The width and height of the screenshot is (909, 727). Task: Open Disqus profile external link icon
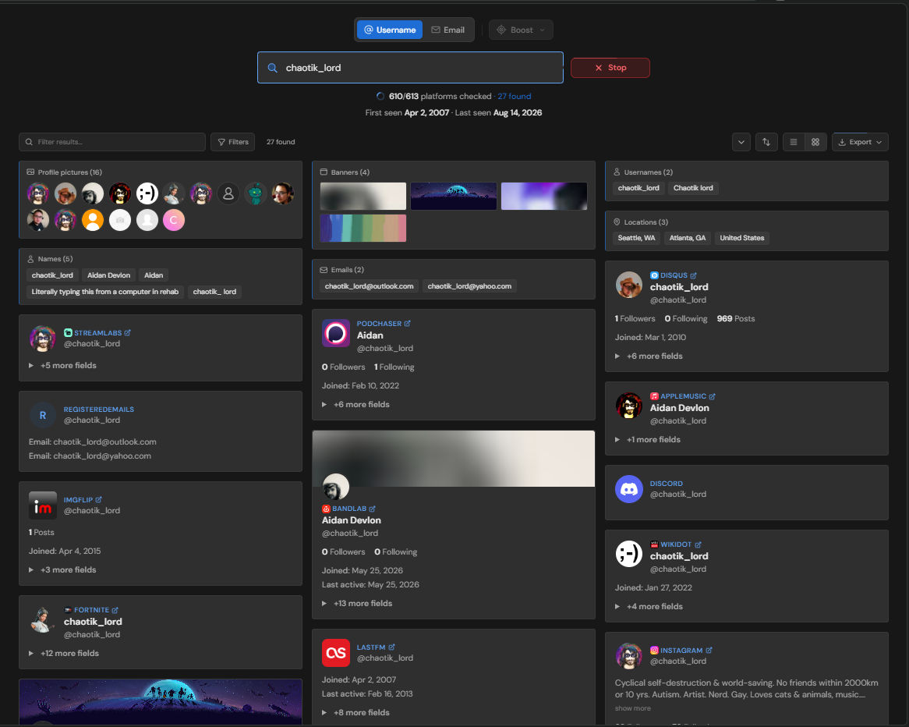(x=693, y=275)
